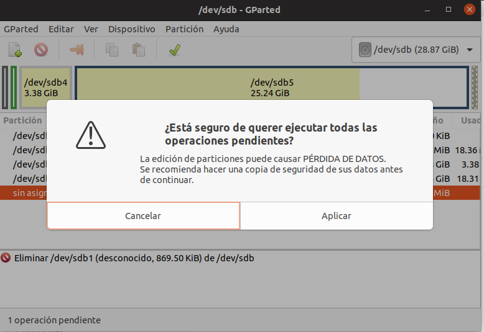This screenshot has width=484, height=332.
Task: Open the Ver menu
Action: coord(91,29)
